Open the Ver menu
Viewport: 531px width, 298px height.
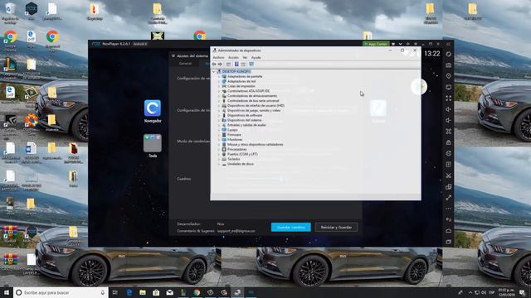pyautogui.click(x=245, y=57)
